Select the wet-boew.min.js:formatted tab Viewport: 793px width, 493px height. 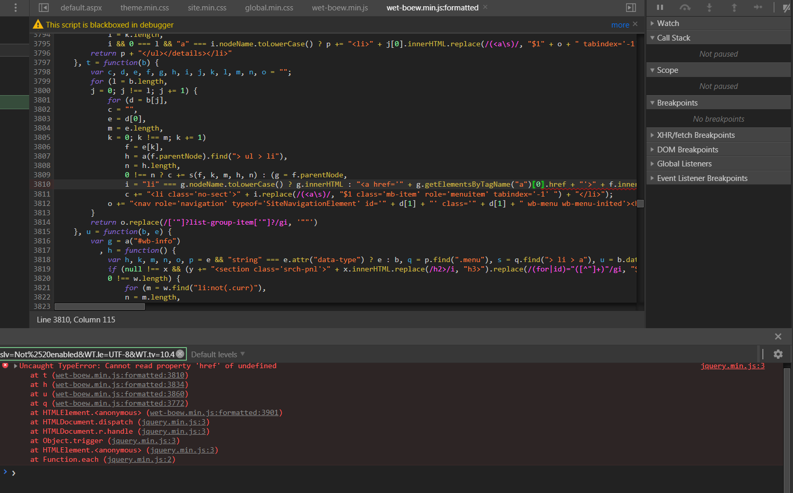tap(432, 8)
